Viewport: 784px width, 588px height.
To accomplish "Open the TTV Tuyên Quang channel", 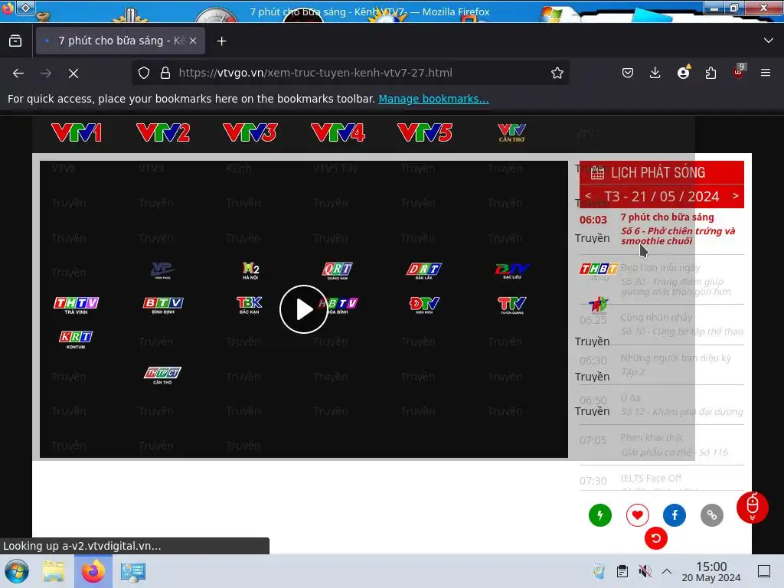I will (x=511, y=305).
